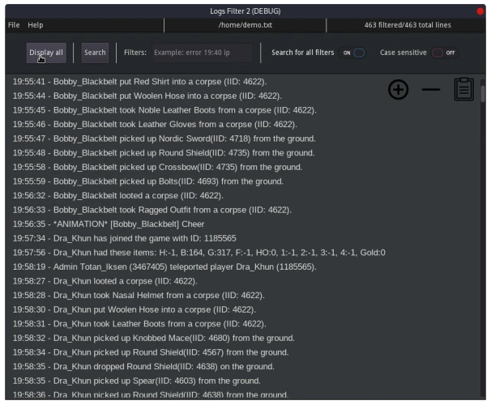Click the 463 filtered/463 total lines counter
Image resolution: width=491 pixels, height=405 pixels.
[408, 25]
